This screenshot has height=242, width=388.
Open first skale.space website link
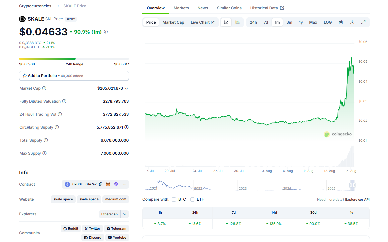coord(63,199)
